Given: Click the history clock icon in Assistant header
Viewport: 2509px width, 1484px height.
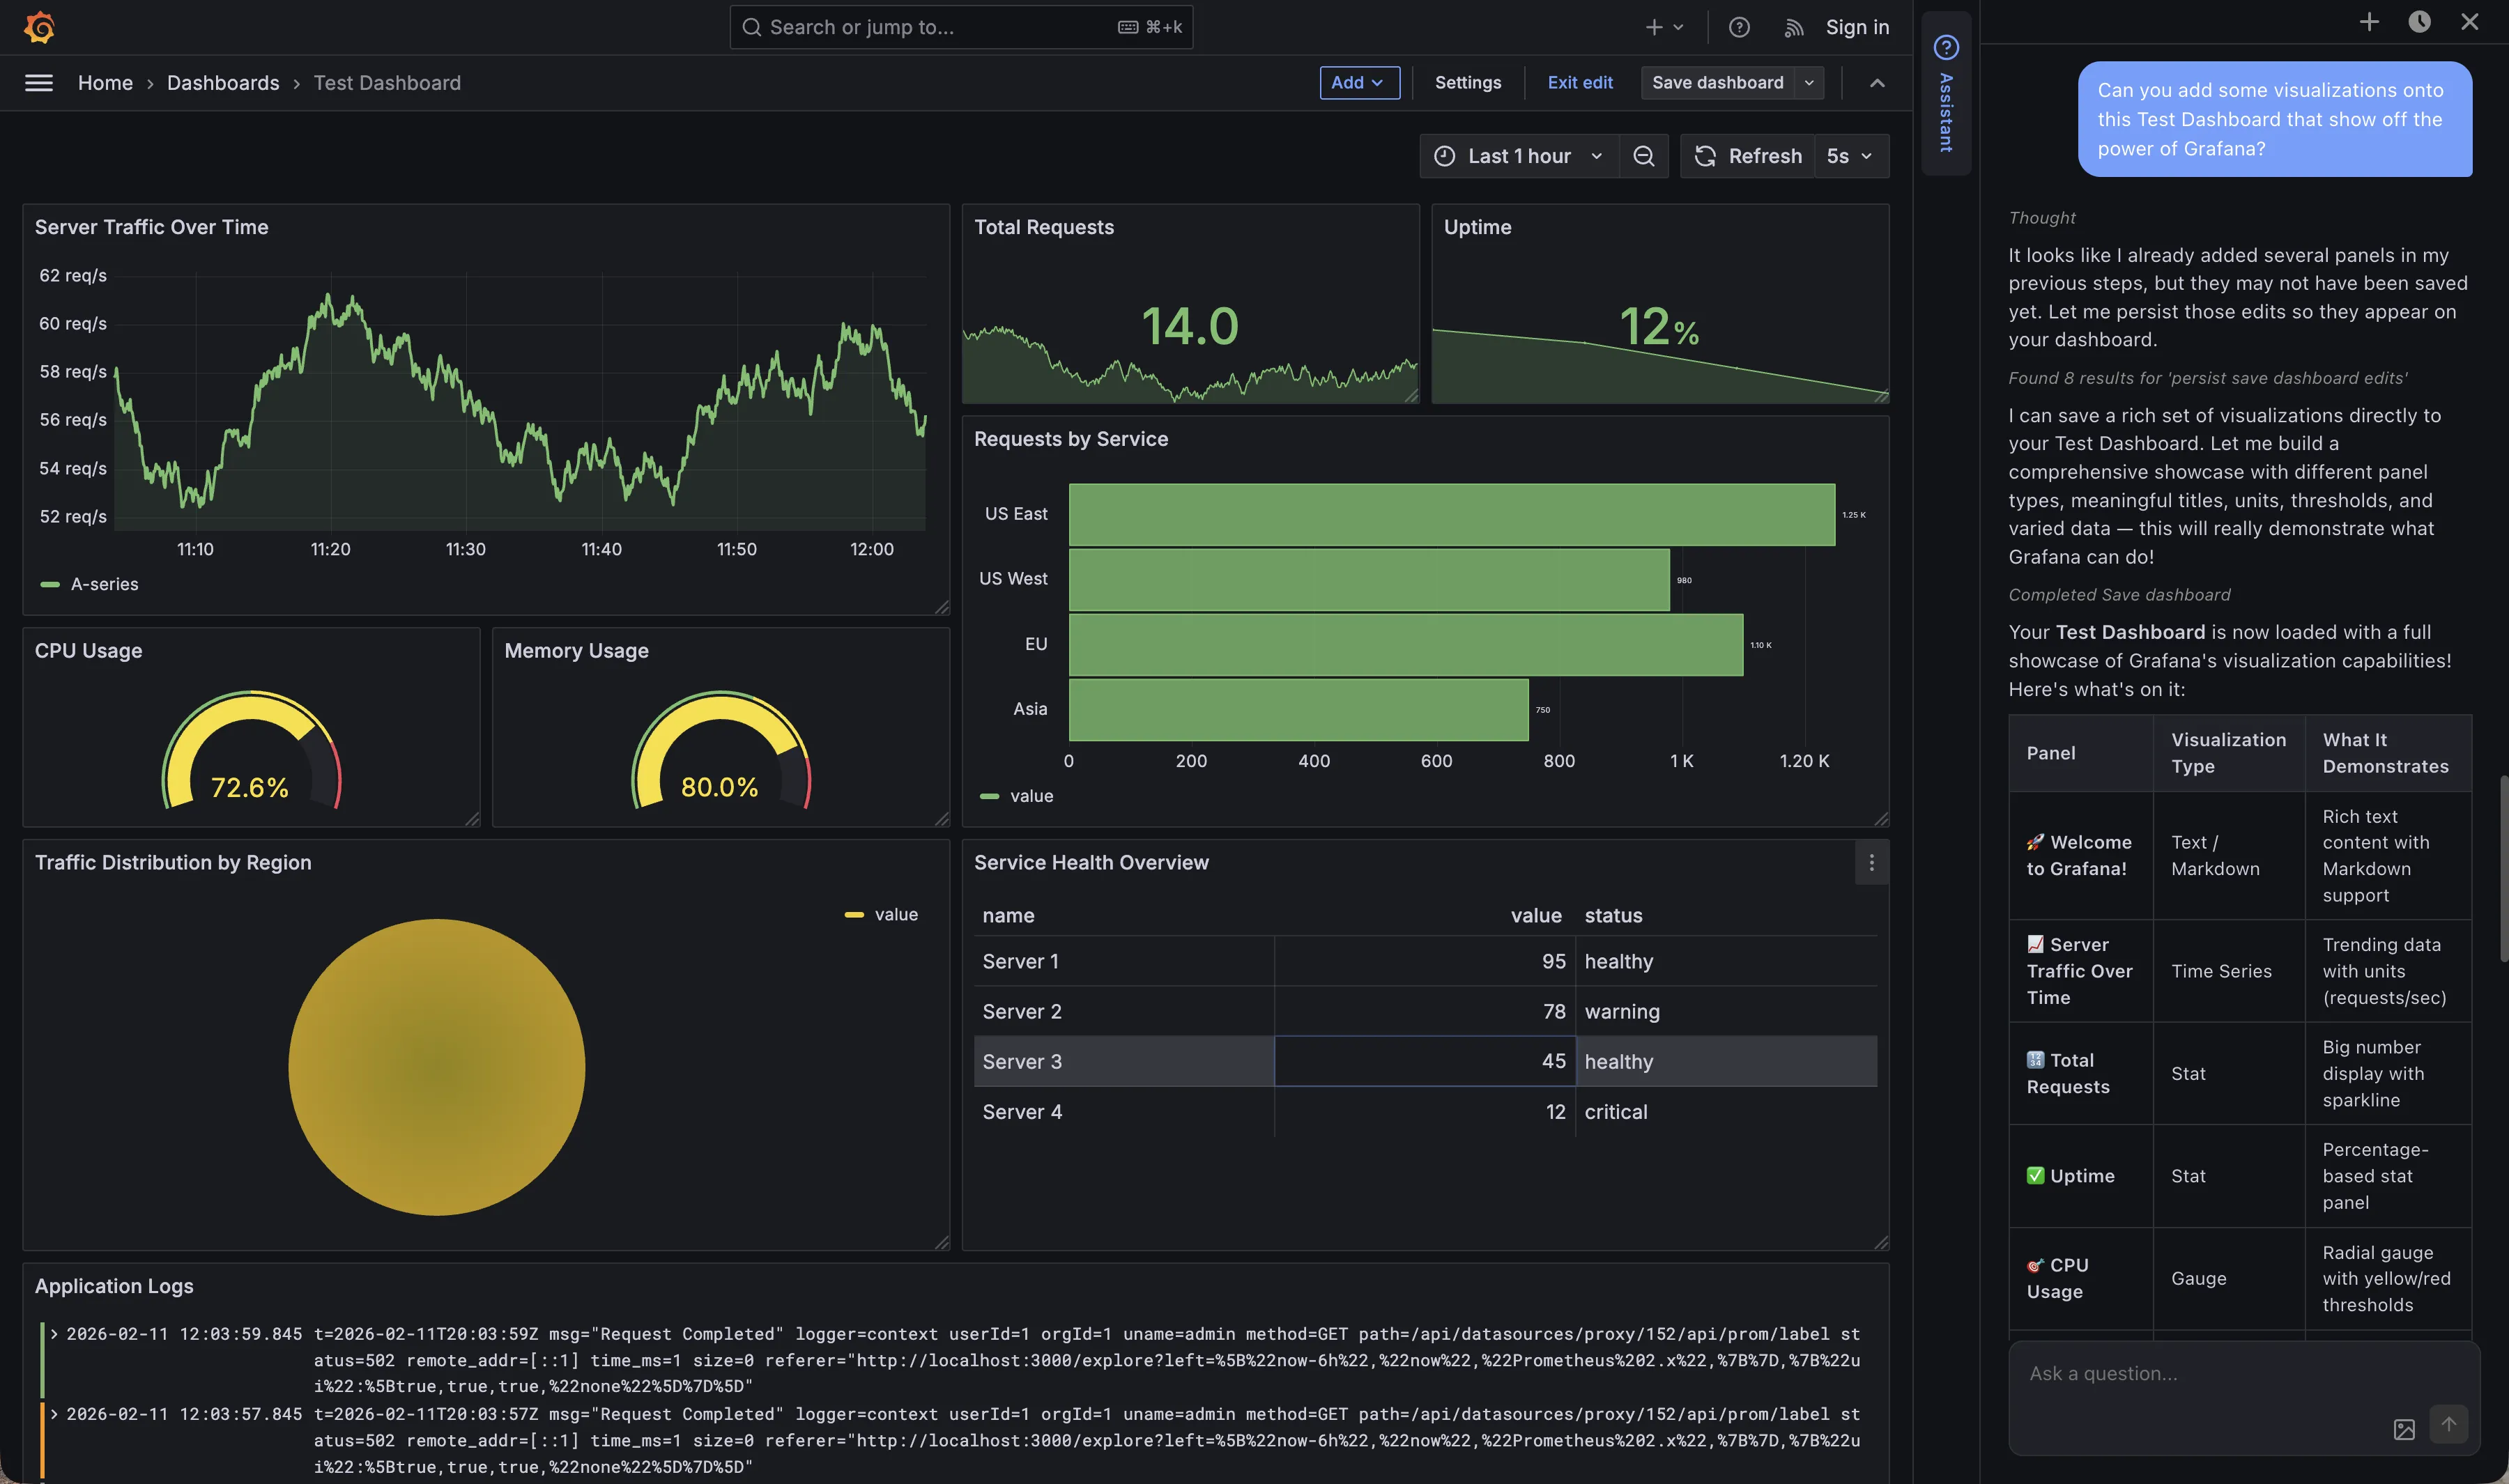Looking at the screenshot, I should [2419, 21].
